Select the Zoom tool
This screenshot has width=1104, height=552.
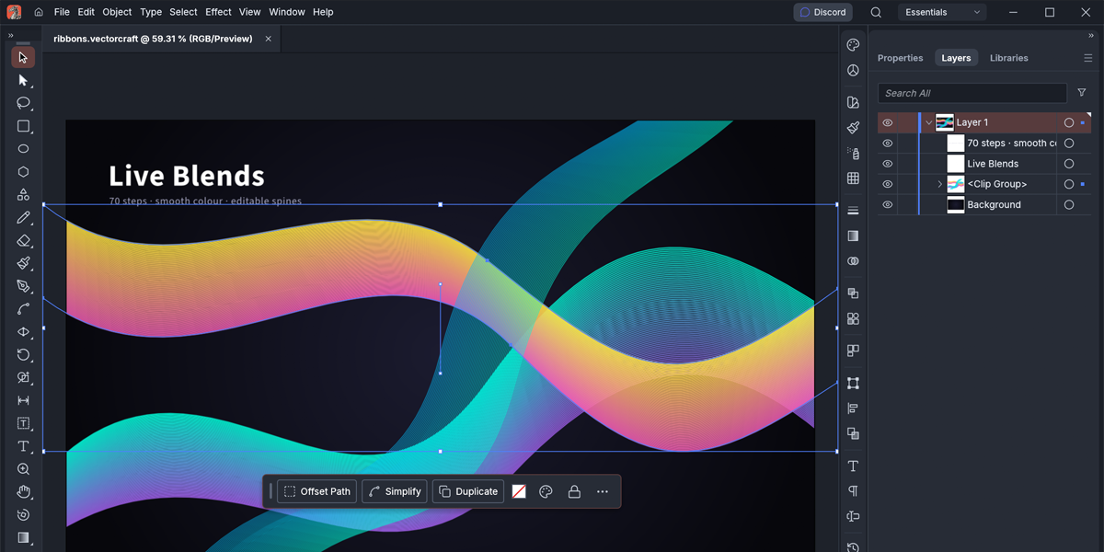pos(23,469)
